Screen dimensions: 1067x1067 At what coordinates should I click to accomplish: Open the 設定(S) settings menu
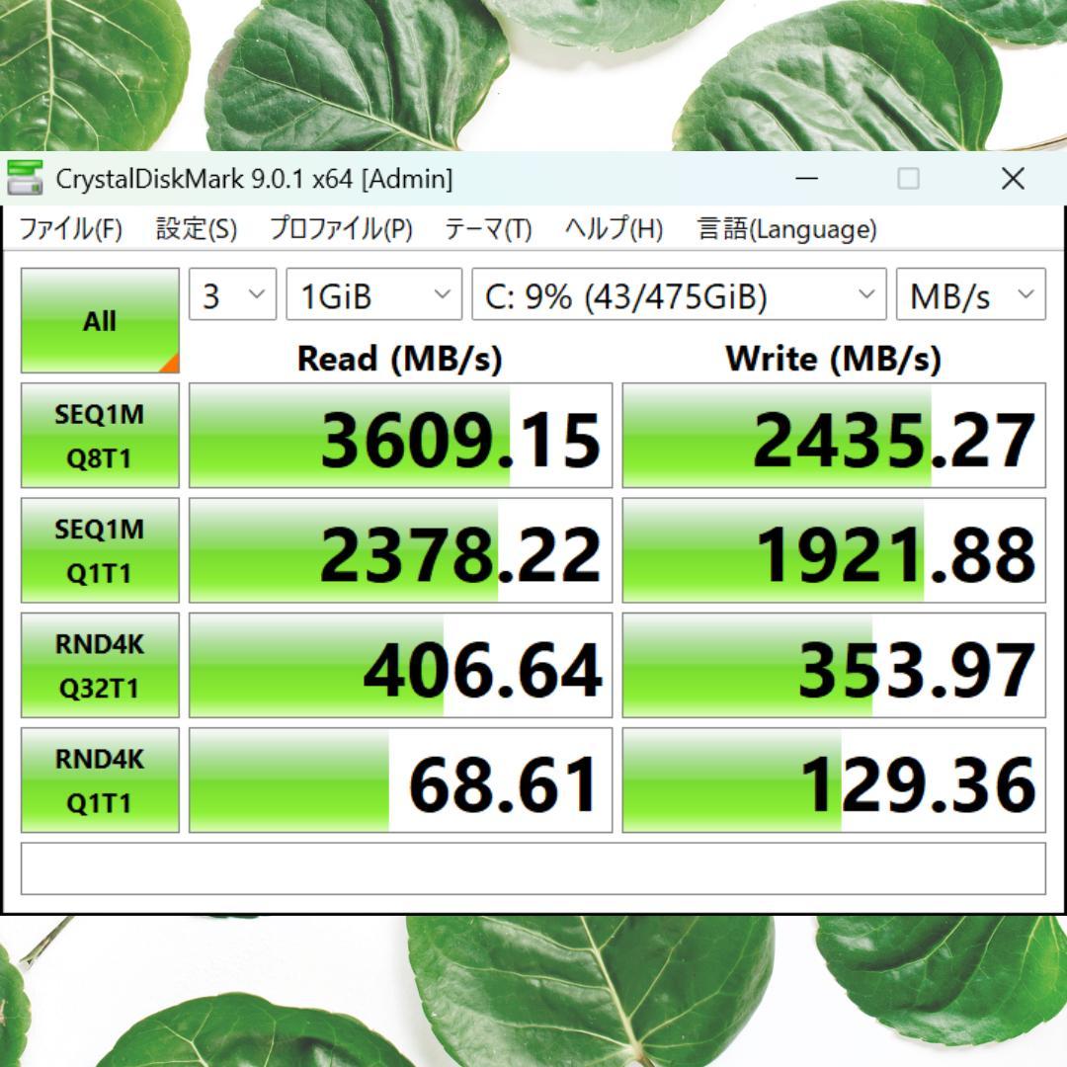[x=196, y=230]
